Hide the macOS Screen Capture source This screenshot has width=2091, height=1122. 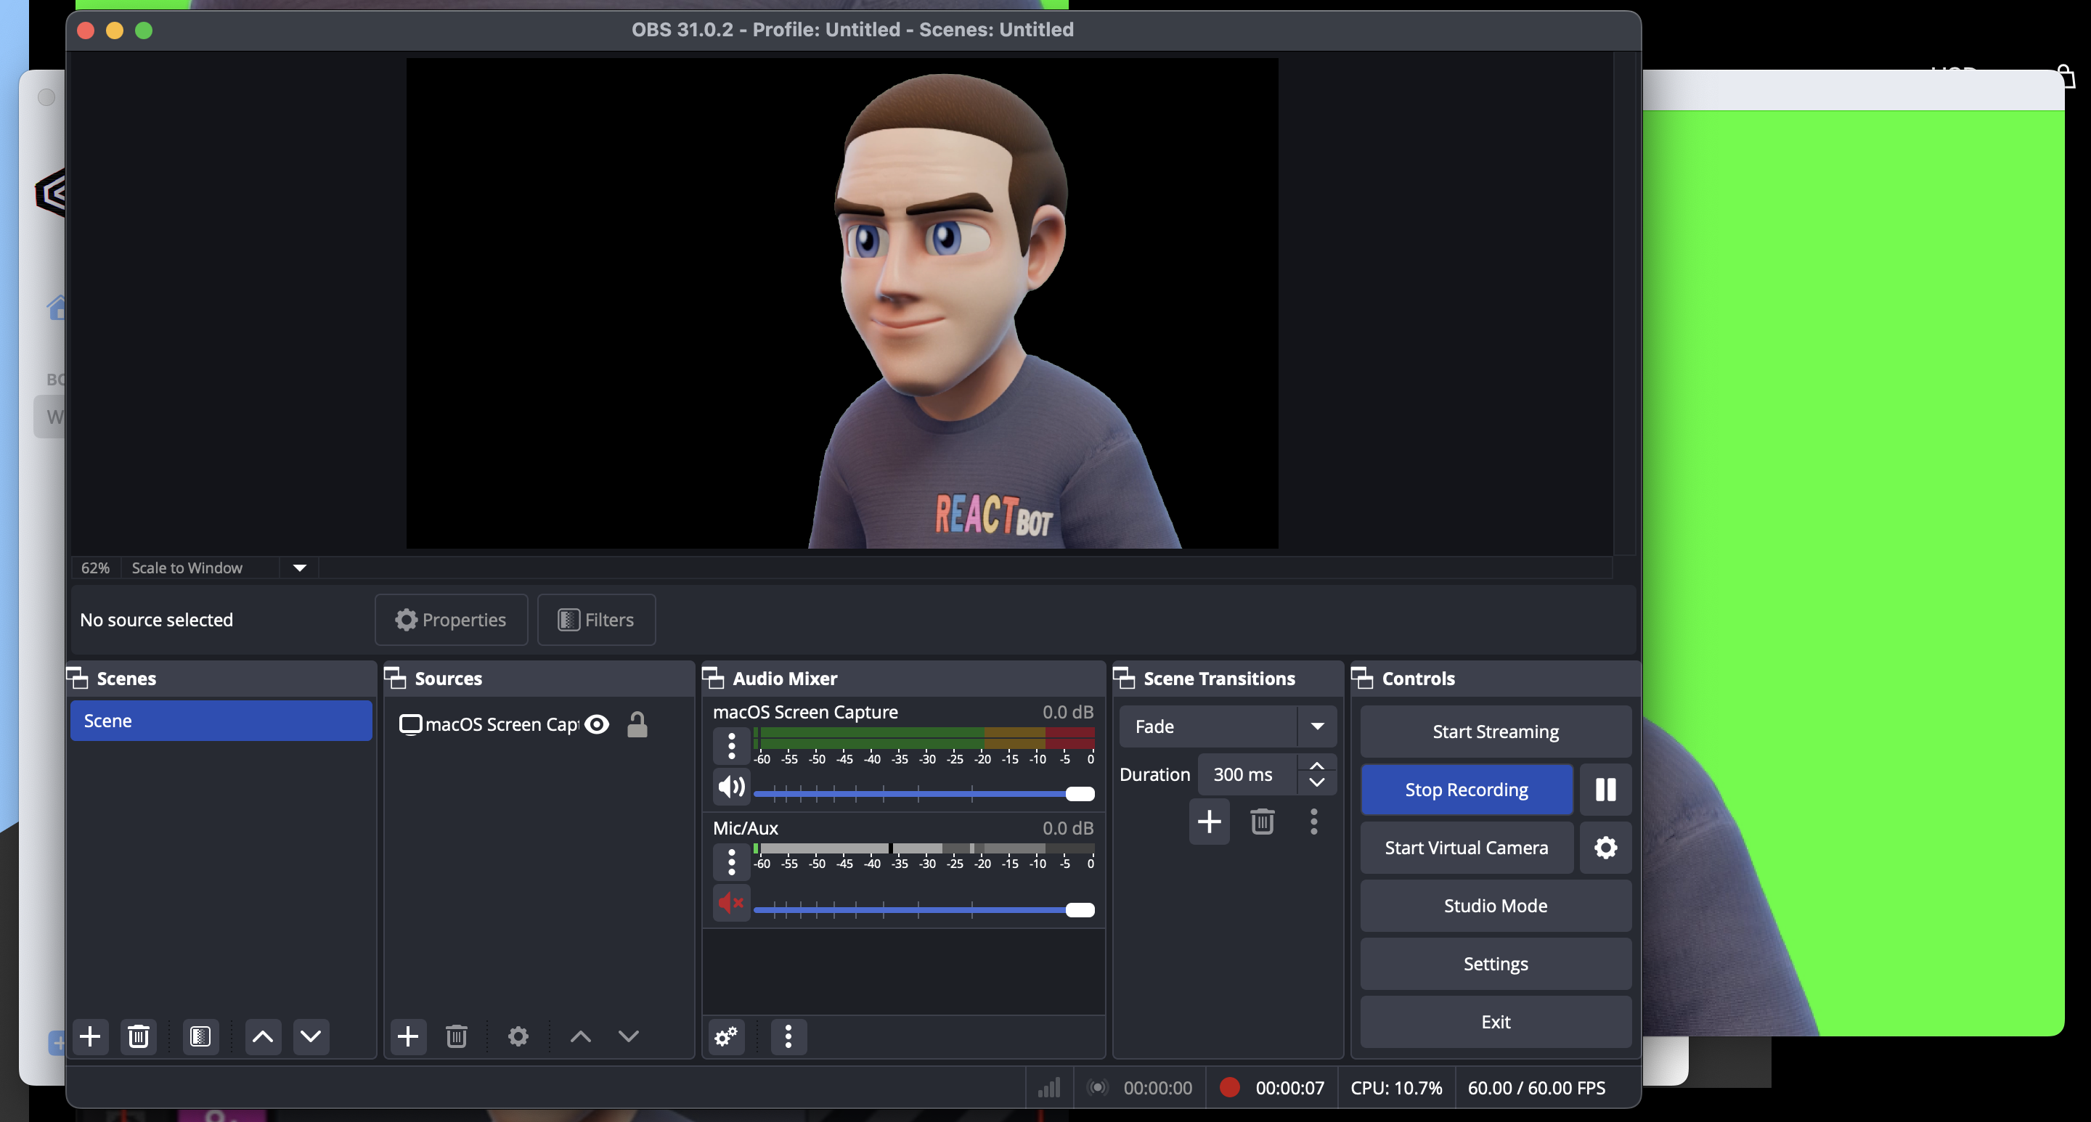click(598, 724)
